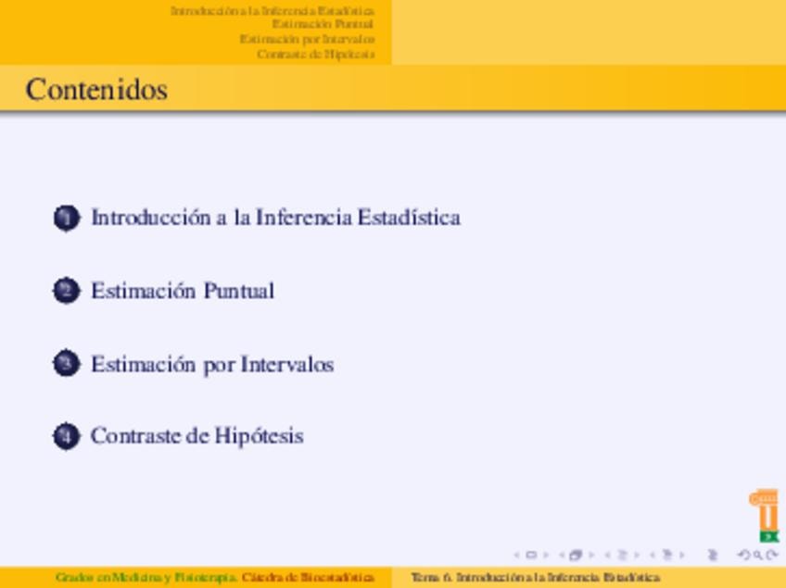Viewport: 786px width, 588px height.
Task: Click the section navigation icon
Action: point(667,555)
